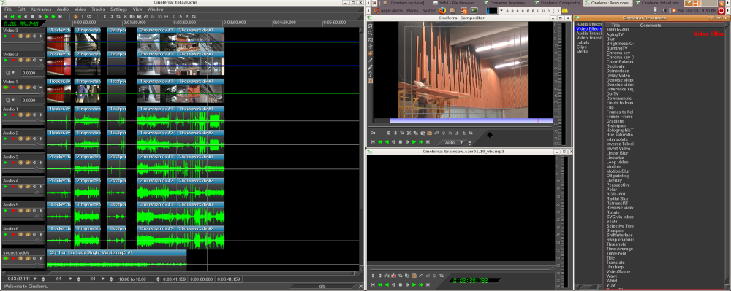Play forward in the main timeline transport
Screen dimensions: 731x291
point(47,16)
